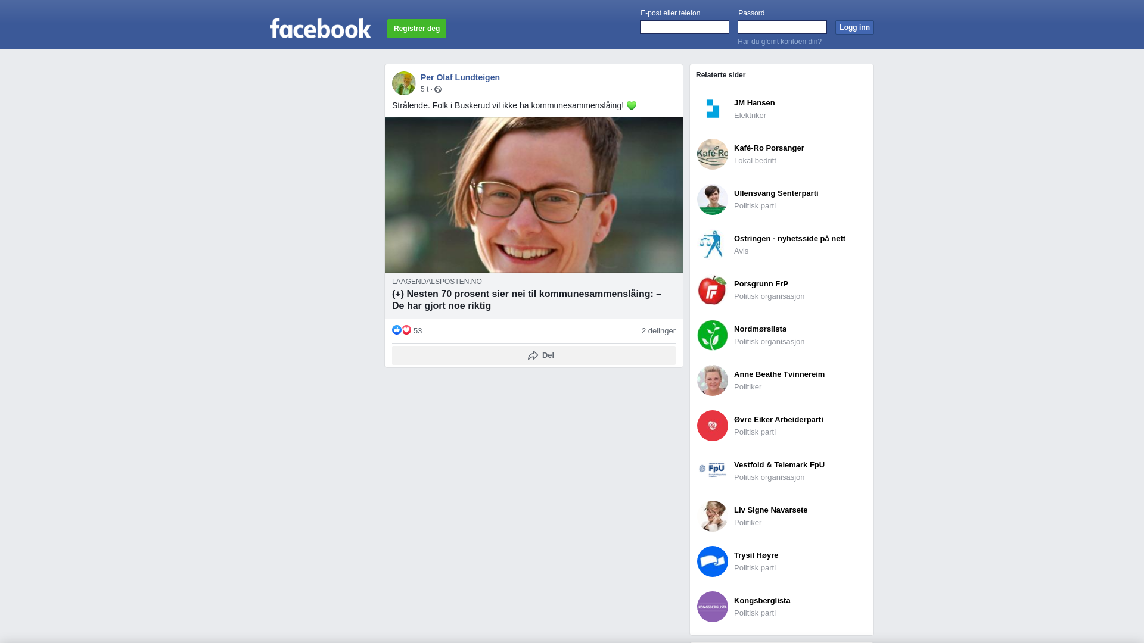Focus the E-post eller telefon field

(685, 27)
